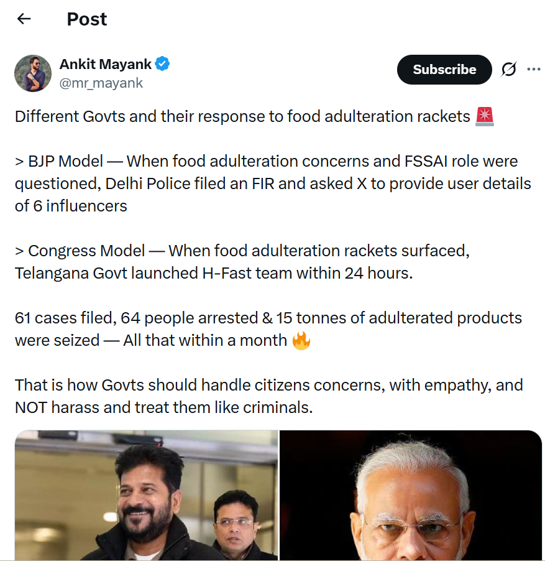Image resolution: width=545 pixels, height=561 pixels.
Task: Click the fire emoji after 'a month'
Action: pos(301,340)
